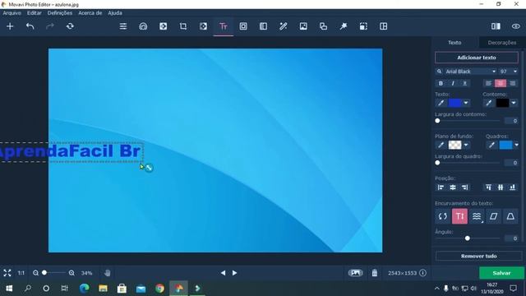526x296 pixels.
Task: Select the skew parallelogram text shape
Action: point(493,216)
